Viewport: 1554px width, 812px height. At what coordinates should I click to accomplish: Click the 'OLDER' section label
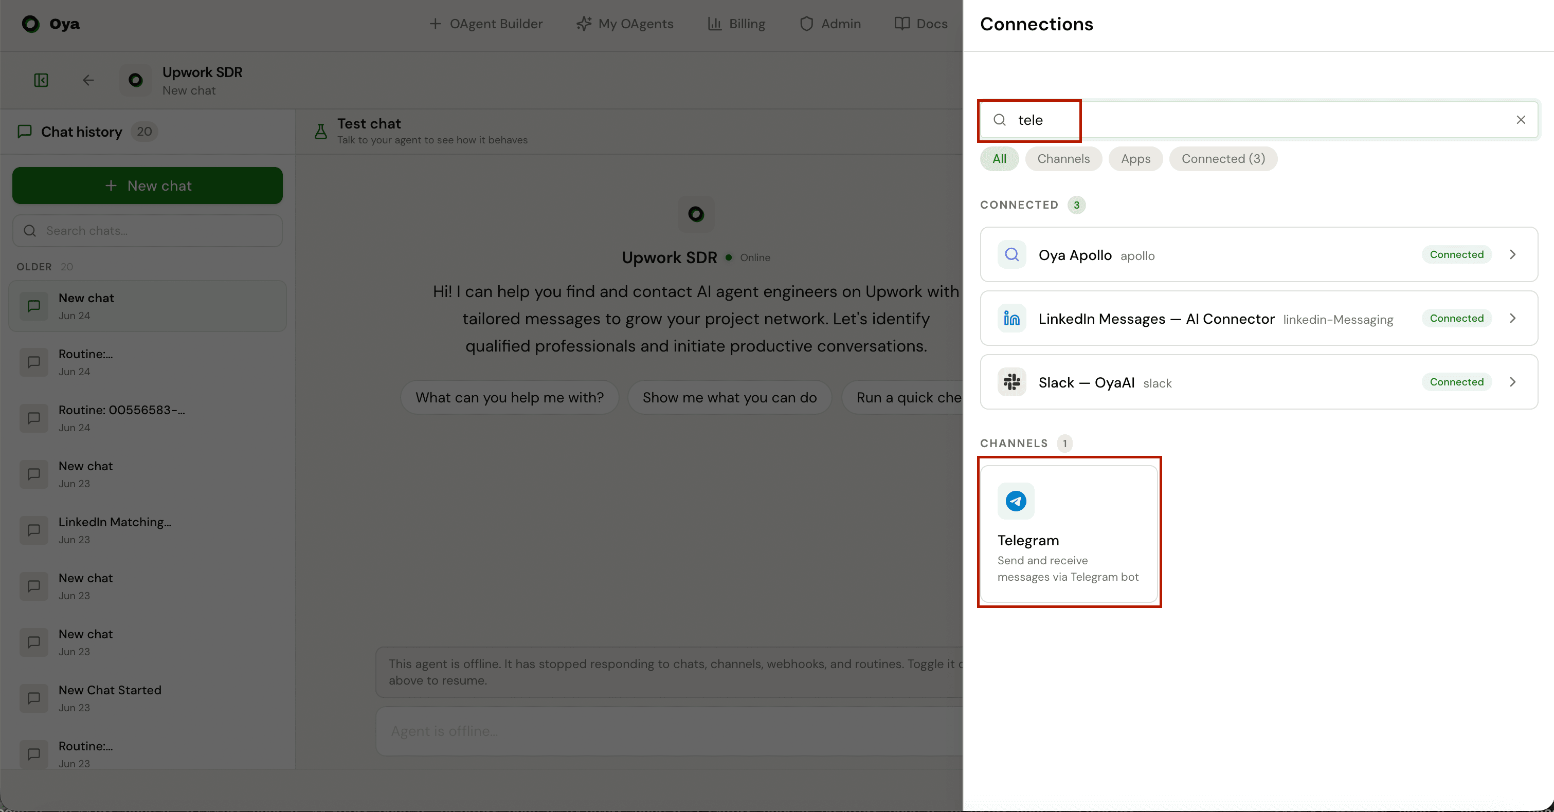pyautogui.click(x=34, y=266)
